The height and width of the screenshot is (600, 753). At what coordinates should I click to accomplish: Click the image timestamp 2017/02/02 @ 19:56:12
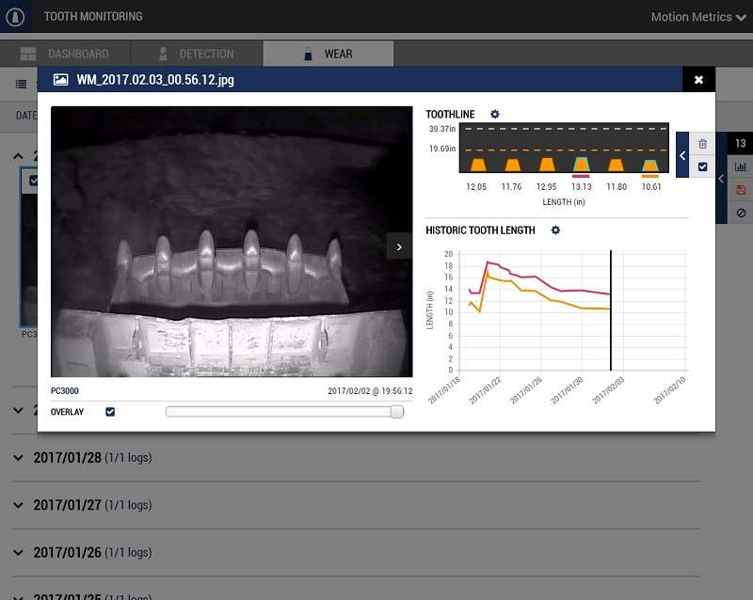[370, 390]
